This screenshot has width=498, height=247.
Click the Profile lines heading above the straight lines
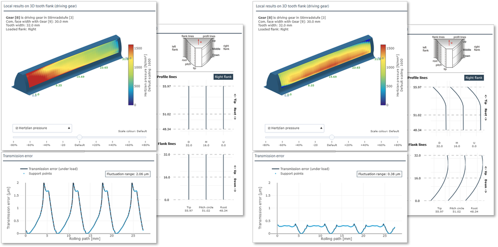(167, 77)
